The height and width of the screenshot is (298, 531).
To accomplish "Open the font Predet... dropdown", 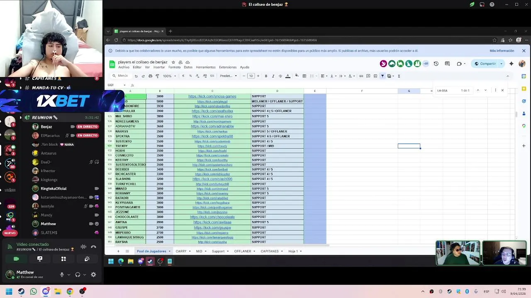I will (x=228, y=76).
